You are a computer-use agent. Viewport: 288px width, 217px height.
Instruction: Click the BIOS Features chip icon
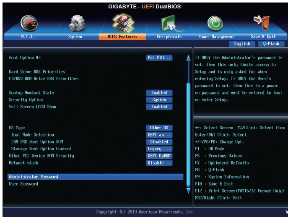click(123, 23)
